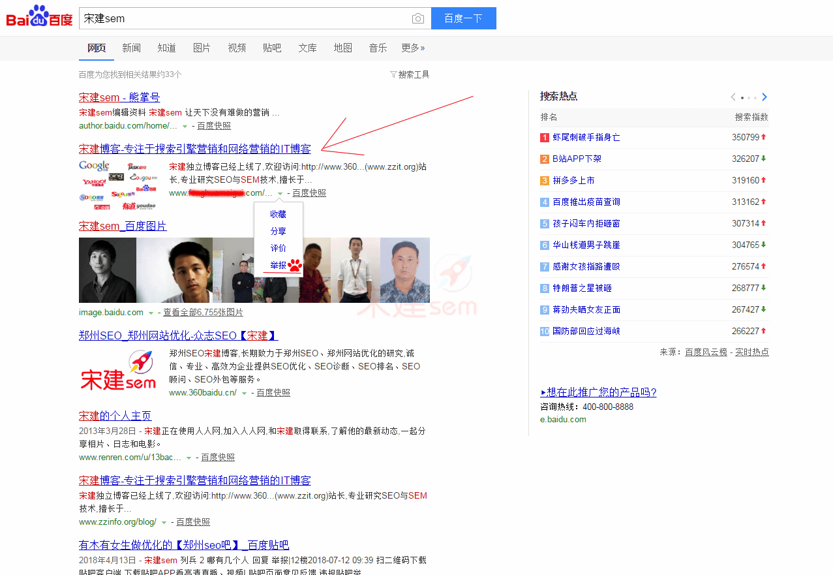Expand the 更多» tab menu
The height and width of the screenshot is (575, 833).
(x=413, y=48)
